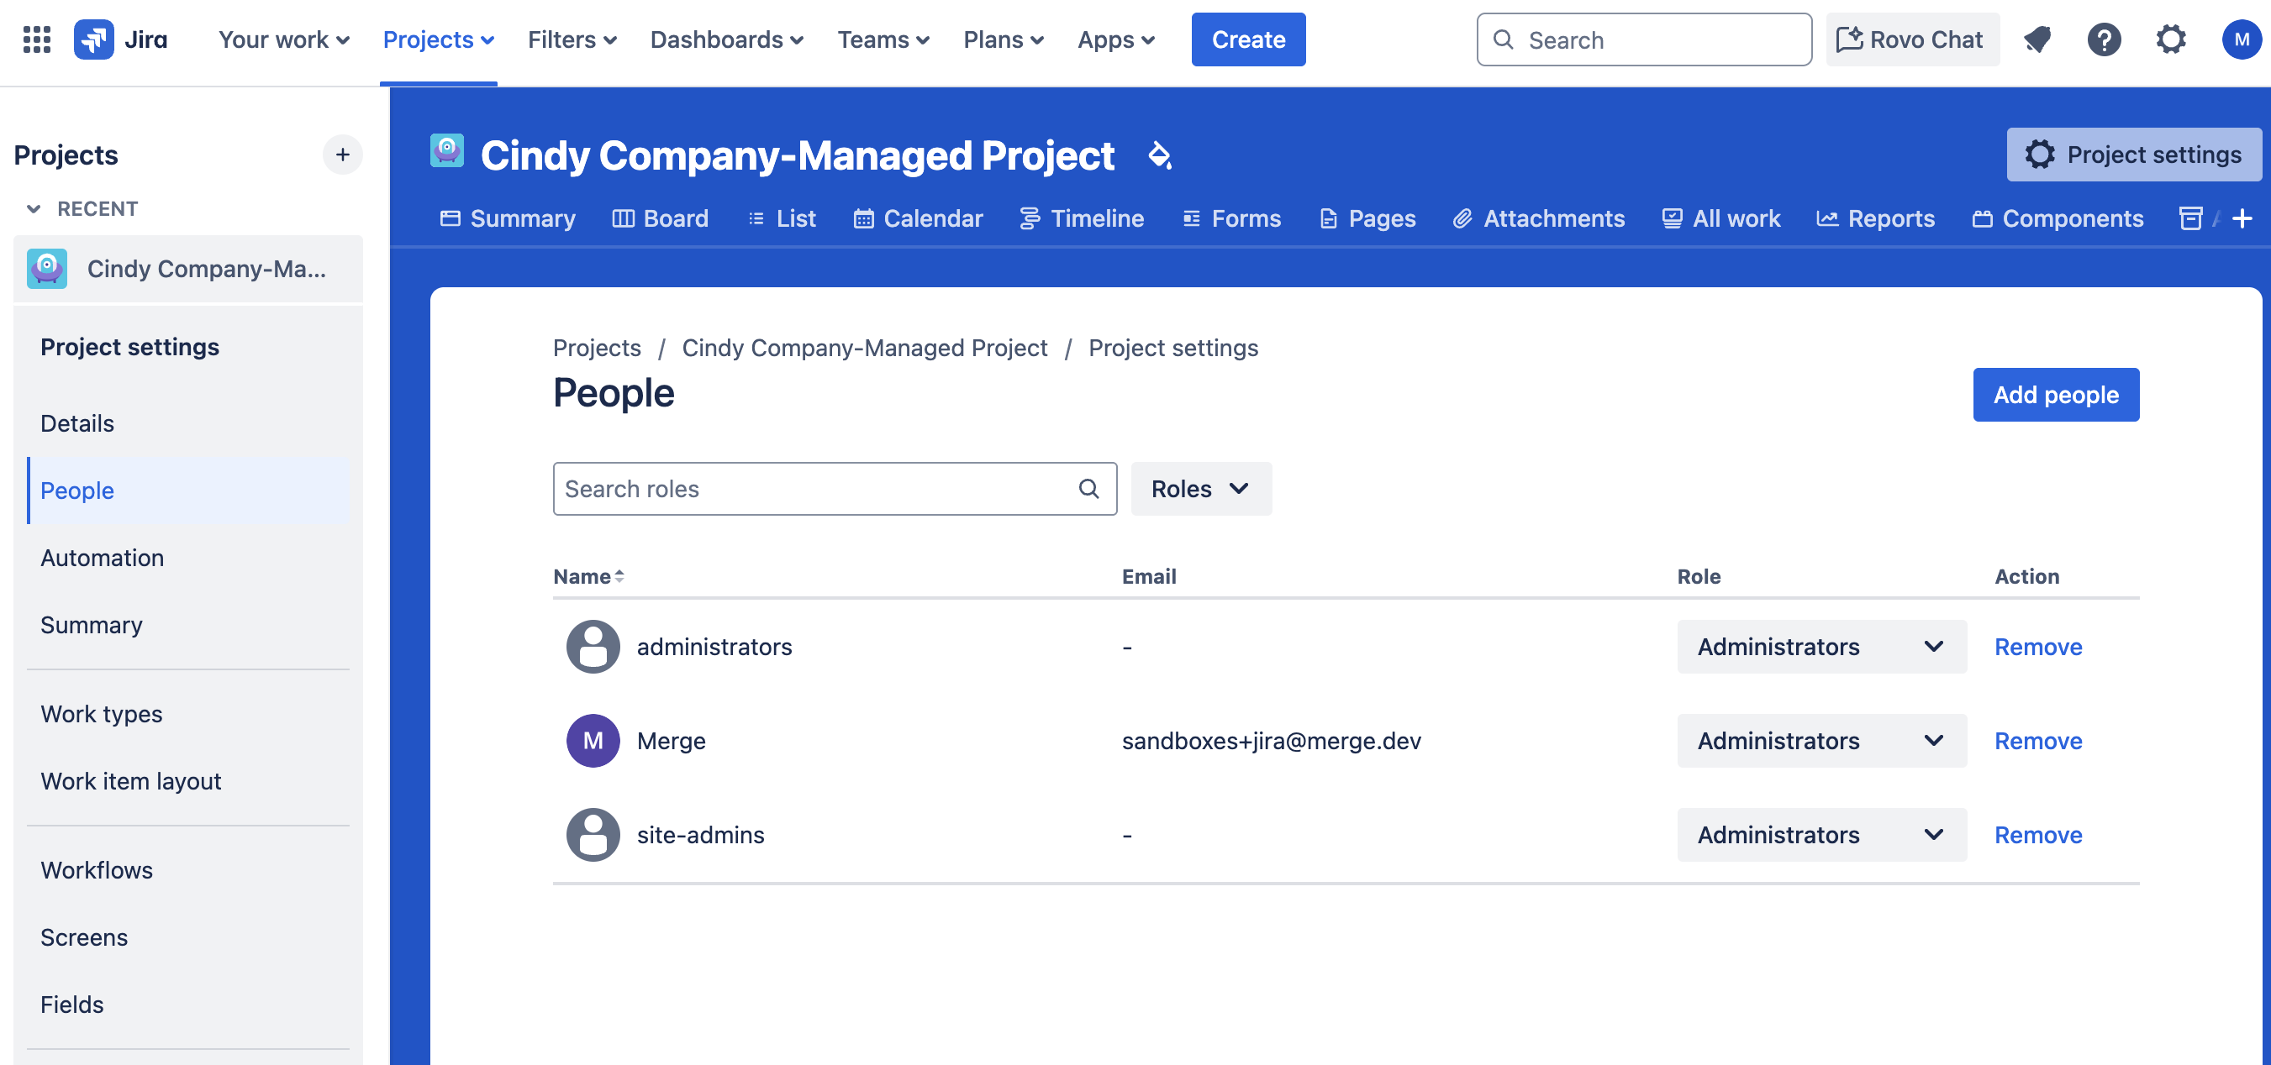Open the Roles filter dropdown

[x=1201, y=488]
